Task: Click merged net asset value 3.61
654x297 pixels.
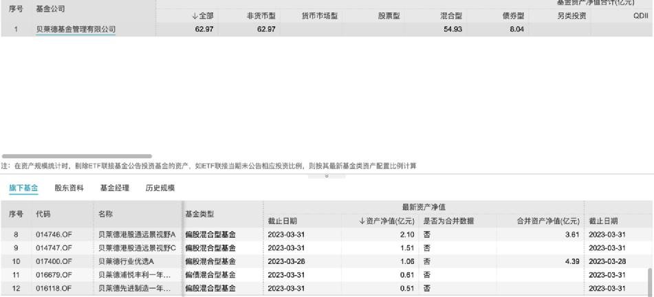Action: point(572,235)
